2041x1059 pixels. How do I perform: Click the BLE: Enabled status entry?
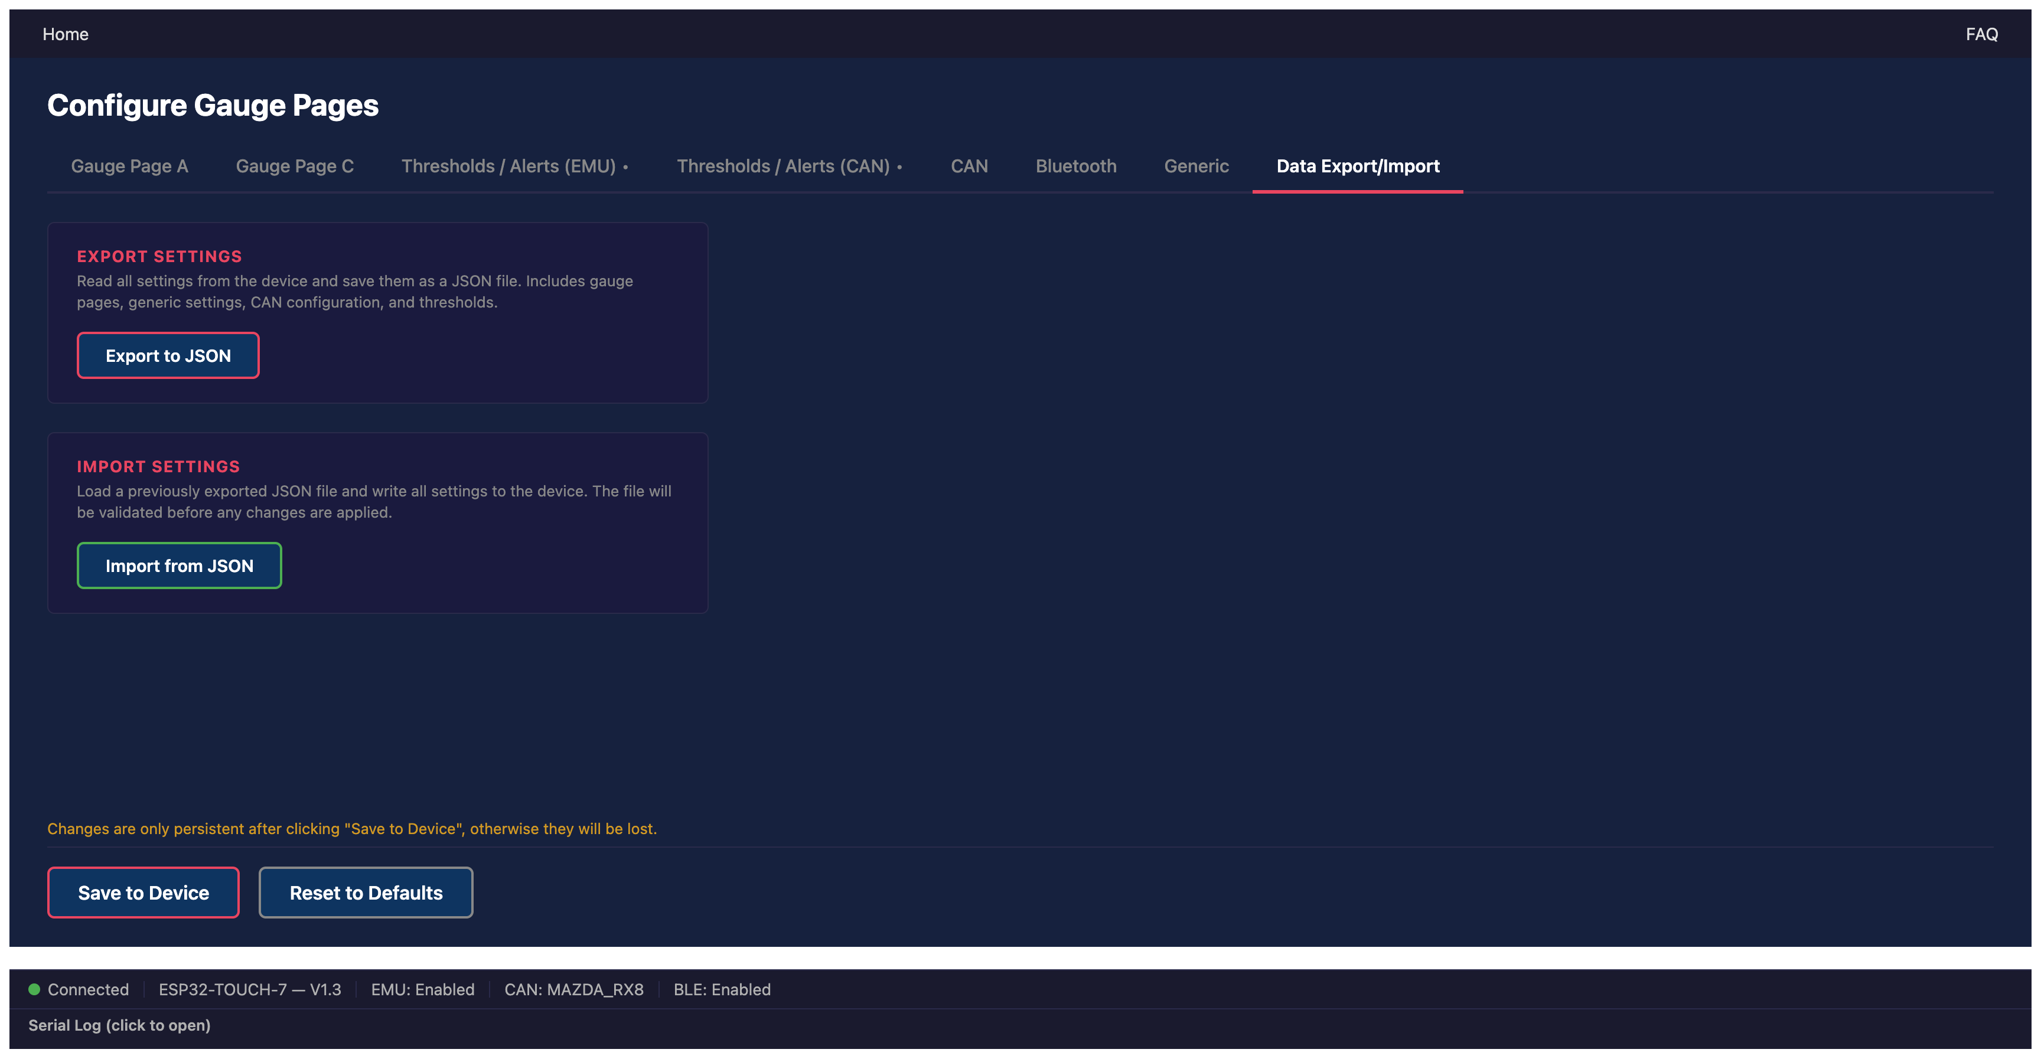[722, 989]
